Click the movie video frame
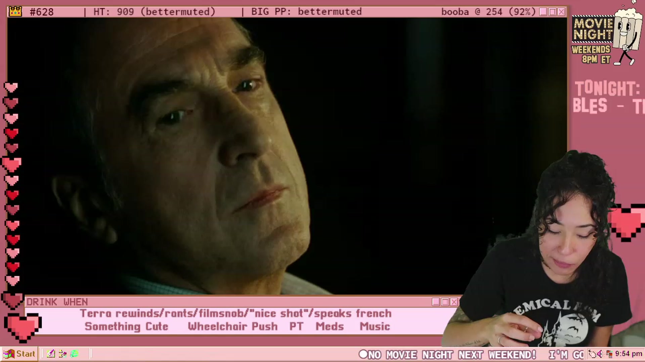 (287, 156)
